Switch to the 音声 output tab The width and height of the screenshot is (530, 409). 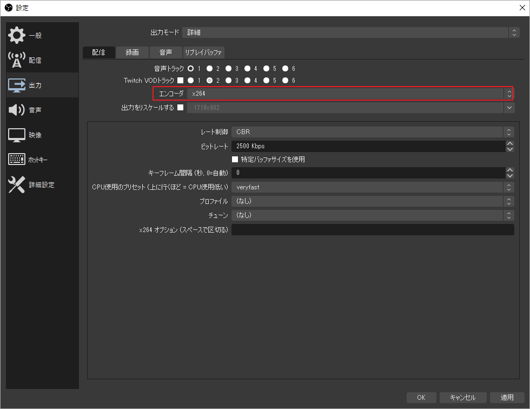point(165,52)
